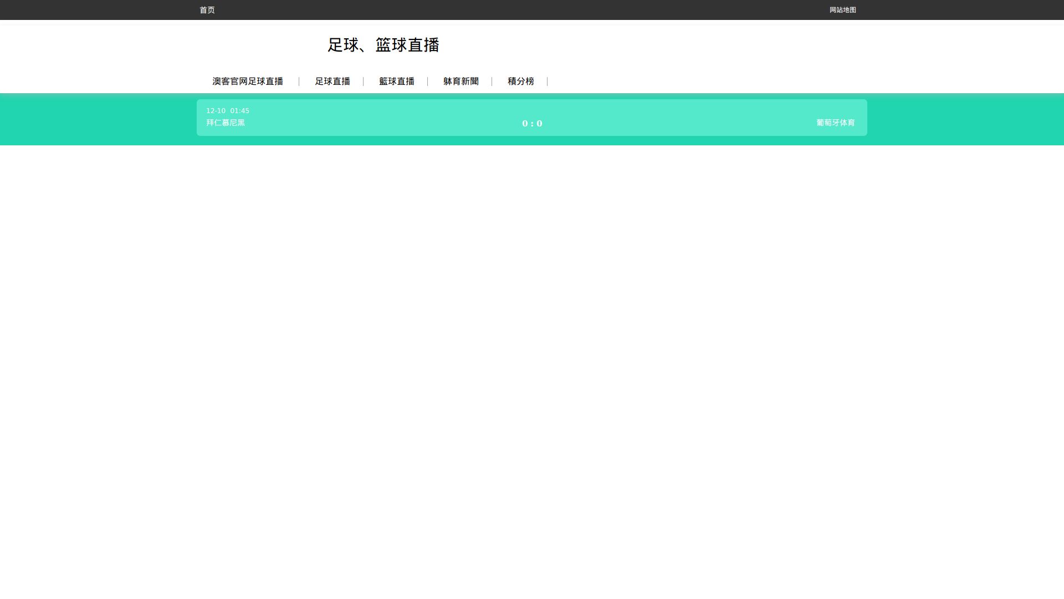Screen dimensions: 1064x599
Task: Click the divider between 籃球直播 and 躰育新聞
Action: click(428, 82)
